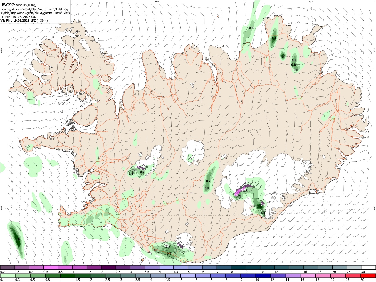Pick upper legend swatch between 1 and 1.5

(80, 267)
